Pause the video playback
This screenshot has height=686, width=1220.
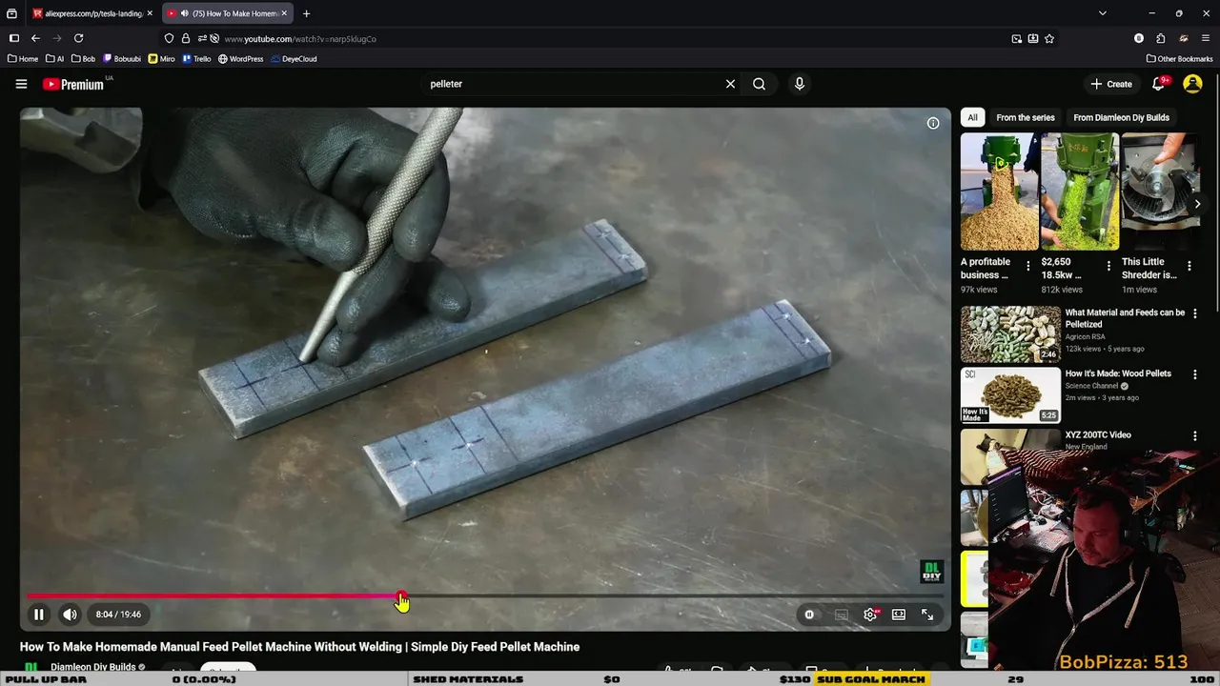click(39, 615)
